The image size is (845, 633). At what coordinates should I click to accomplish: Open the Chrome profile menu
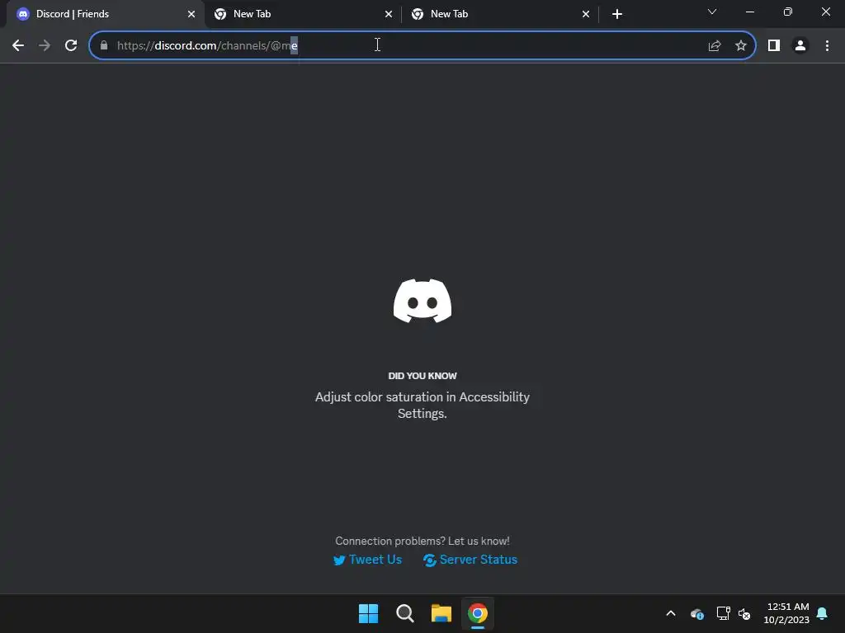coord(800,46)
